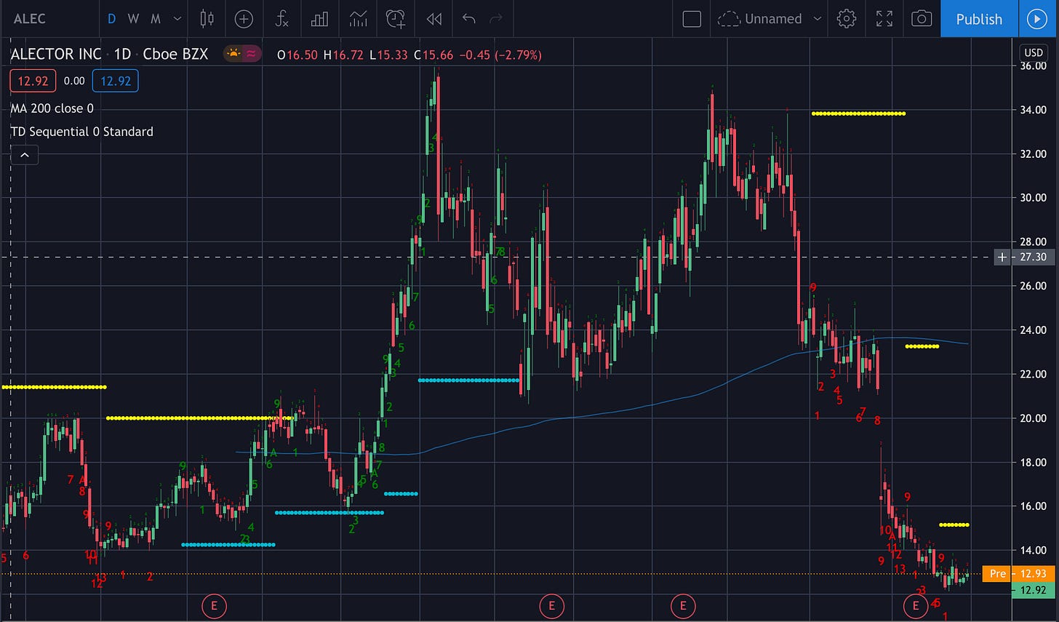Create an alert with the alarm clock icon
The width and height of the screenshot is (1059, 622).
[396, 19]
